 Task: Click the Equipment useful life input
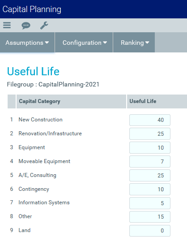click(150, 148)
